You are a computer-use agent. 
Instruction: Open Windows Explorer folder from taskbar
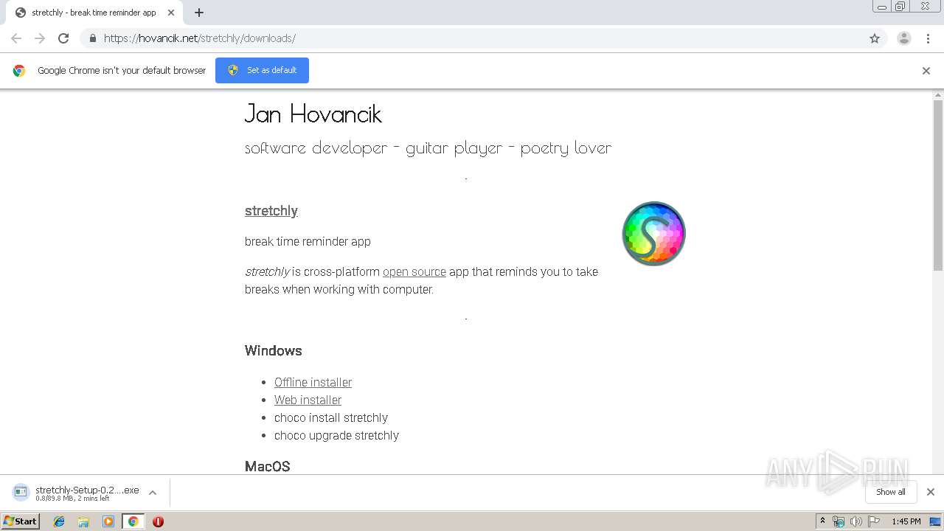83,521
